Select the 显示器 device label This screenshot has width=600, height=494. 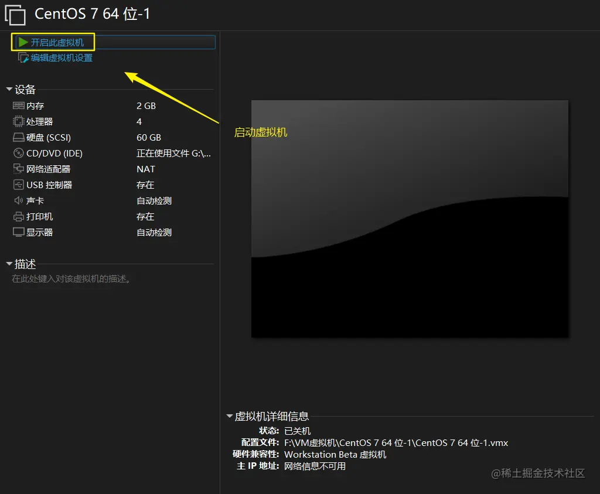[x=39, y=233]
